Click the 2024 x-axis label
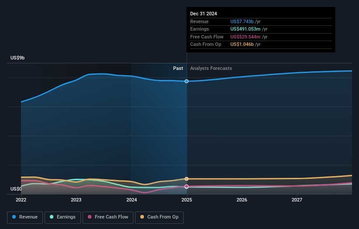 click(x=132, y=200)
